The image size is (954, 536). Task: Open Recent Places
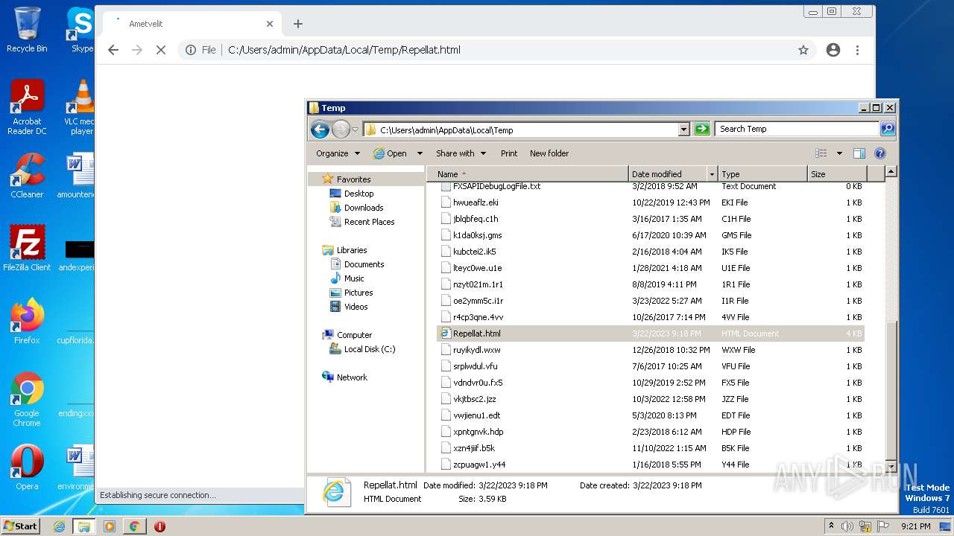369,222
